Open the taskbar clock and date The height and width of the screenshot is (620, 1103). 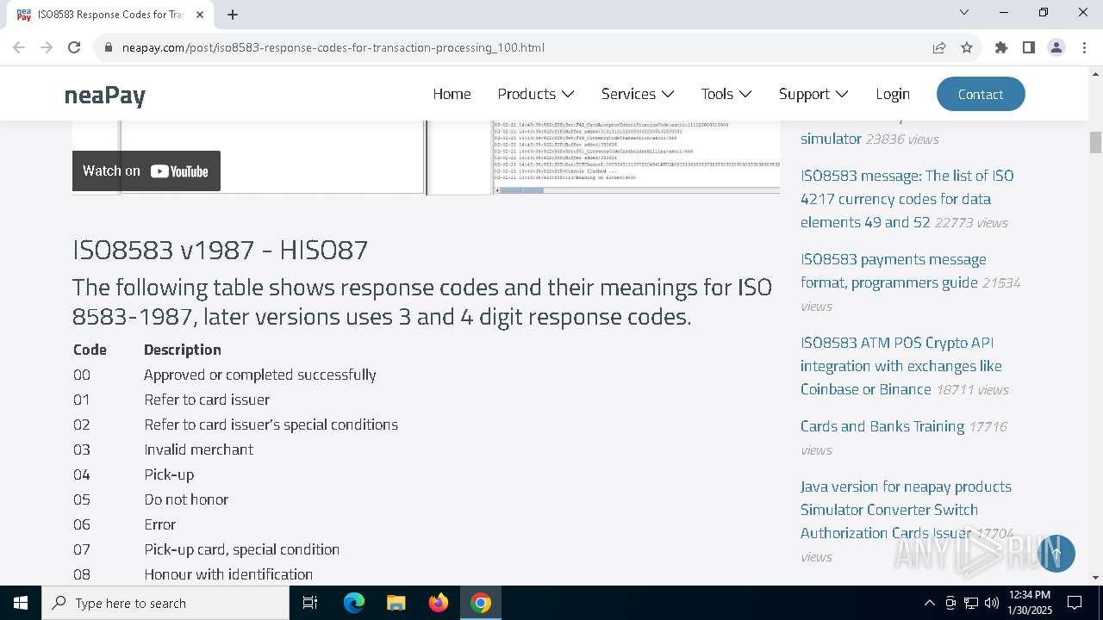click(1030, 603)
